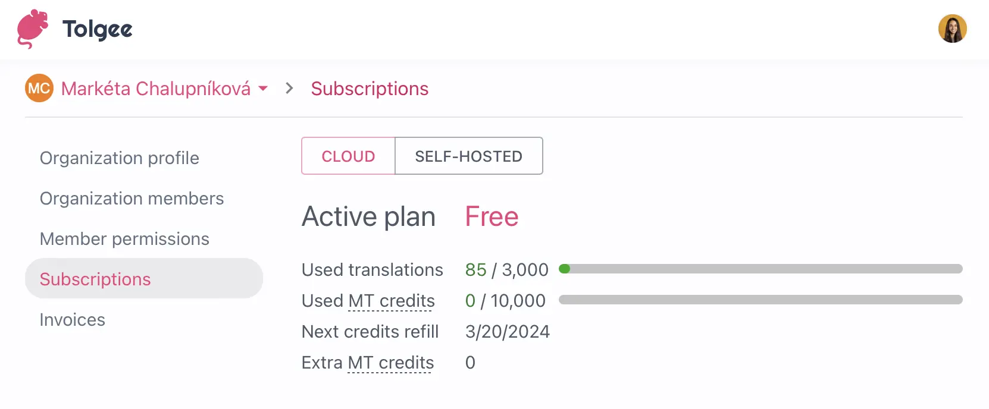This screenshot has height=409, width=989.
Task: Navigate to the Invoices section
Action: (72, 319)
